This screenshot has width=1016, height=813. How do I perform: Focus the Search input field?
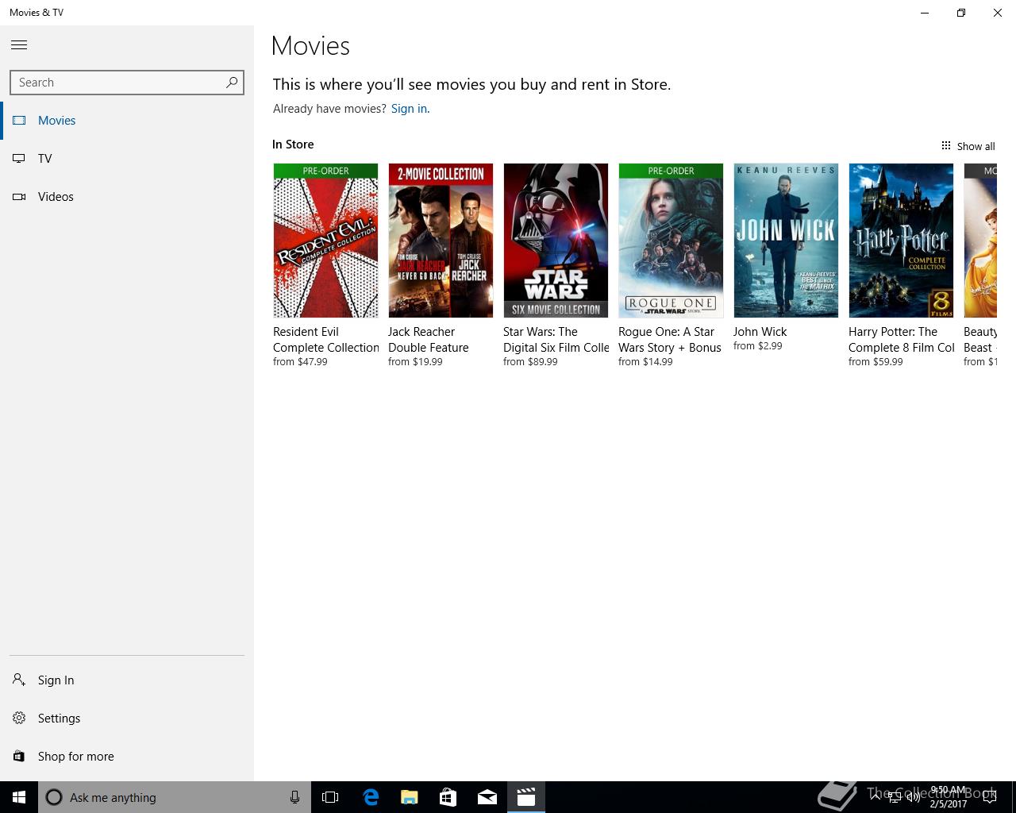click(x=127, y=83)
